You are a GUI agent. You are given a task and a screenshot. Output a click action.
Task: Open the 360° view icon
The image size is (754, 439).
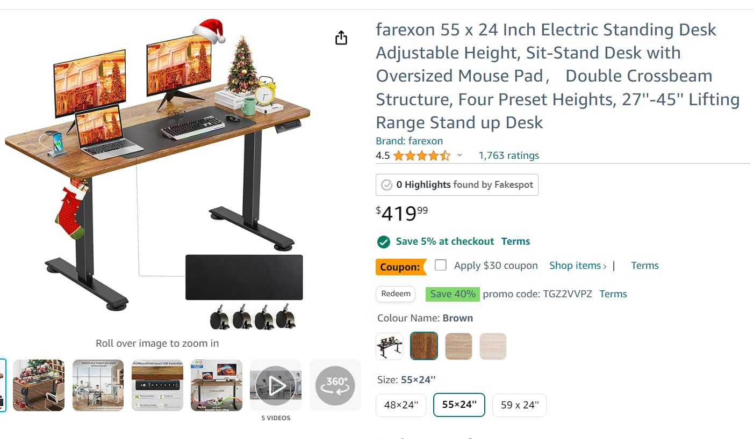(x=335, y=385)
